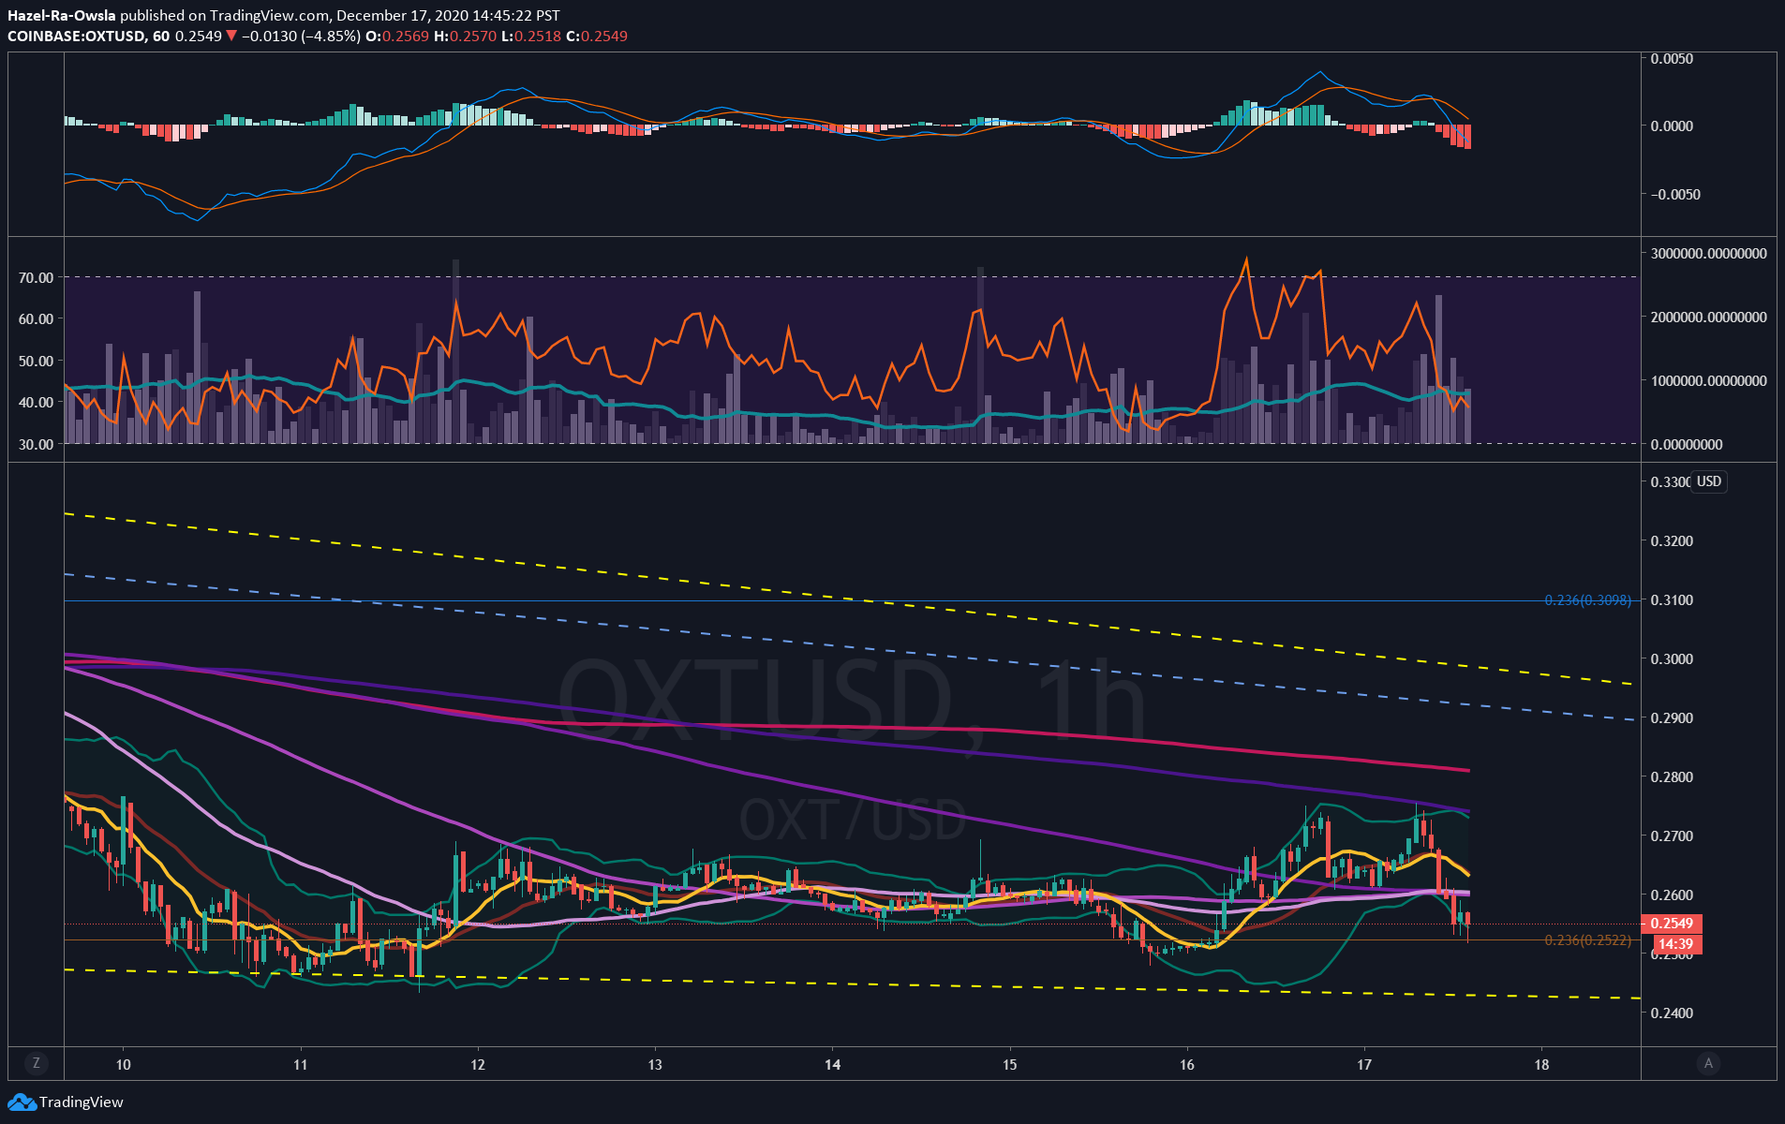Click the 0.00000000 volume axis label
Screen dimensions: 1785x1124
click(1687, 445)
